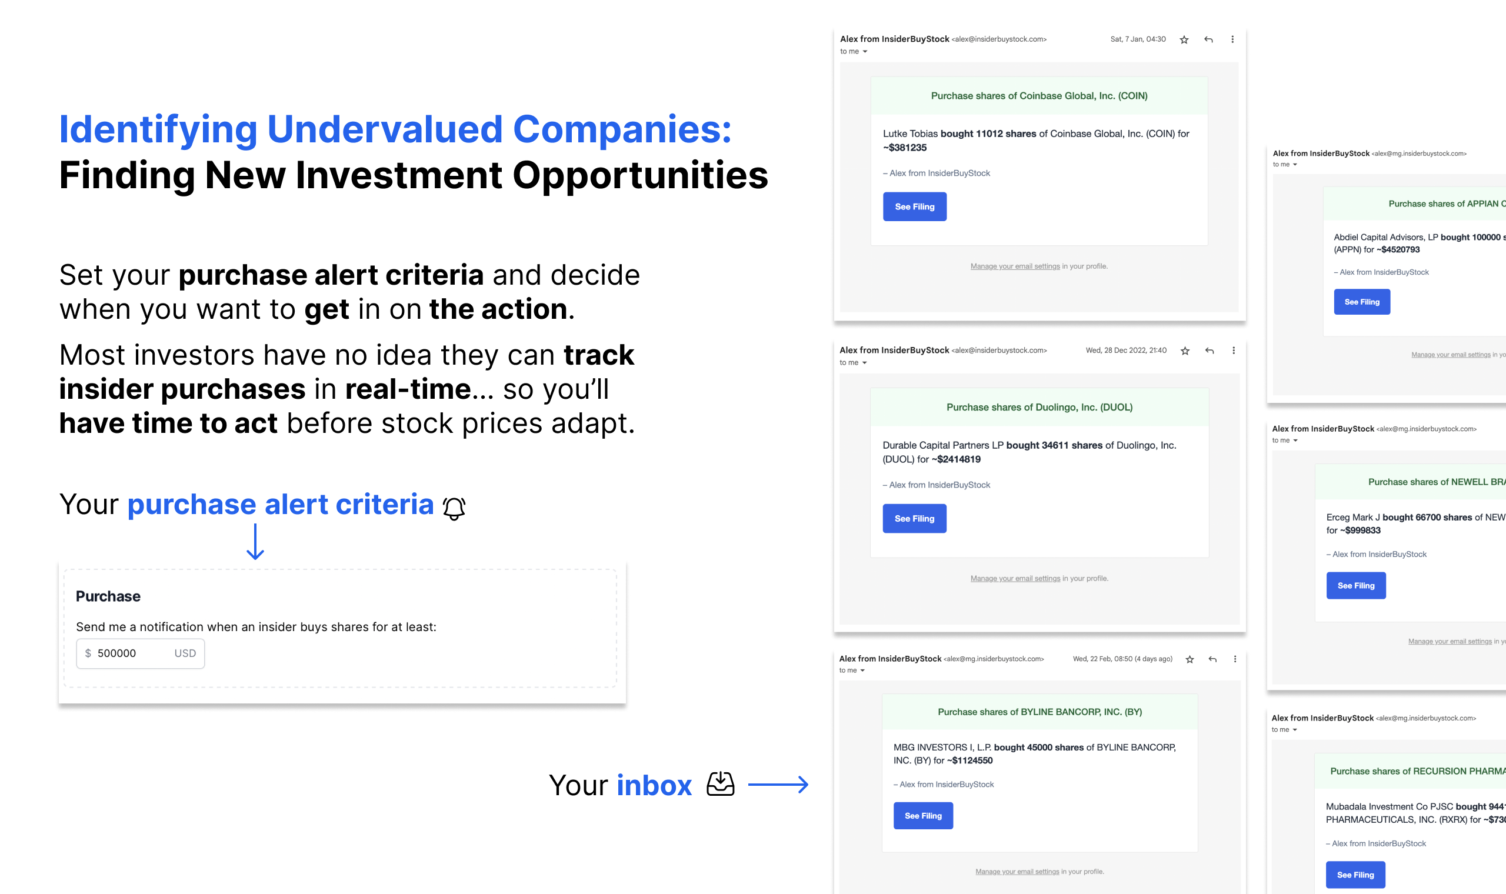
Task: Click See Filing on the Recursion Pharmaceuticals email
Action: tap(1355, 874)
